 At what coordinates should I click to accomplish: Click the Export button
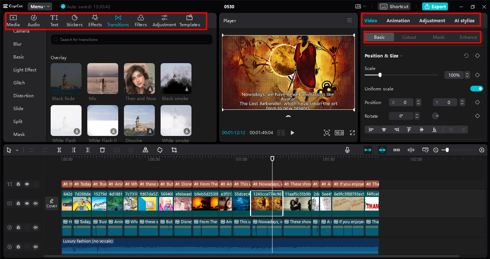435,7
